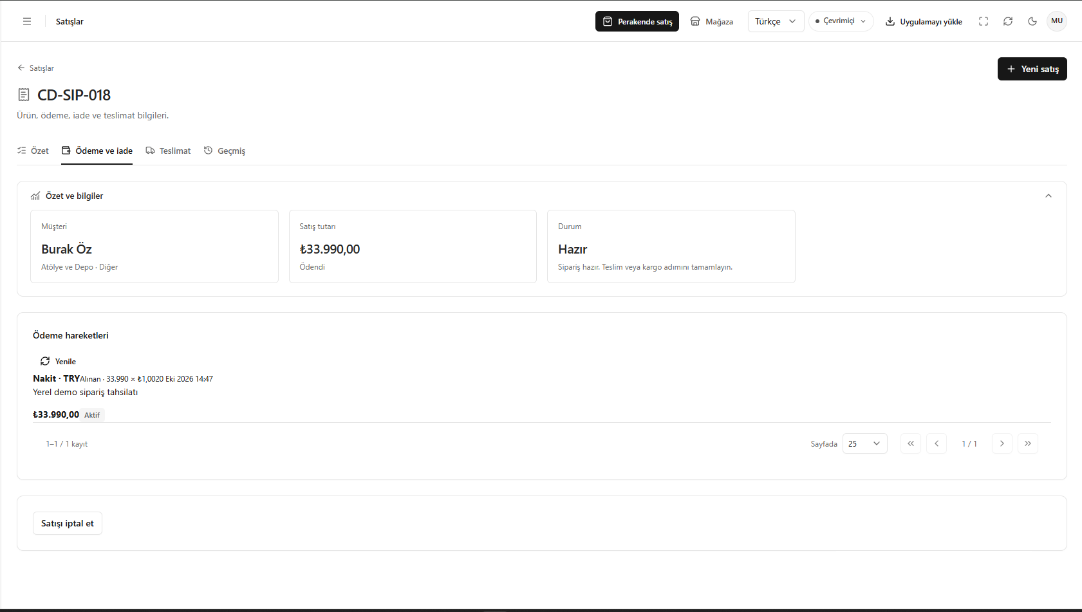Image resolution: width=1082 pixels, height=612 pixels.
Task: Click the Satışı iptal et button
Action: pos(68,523)
